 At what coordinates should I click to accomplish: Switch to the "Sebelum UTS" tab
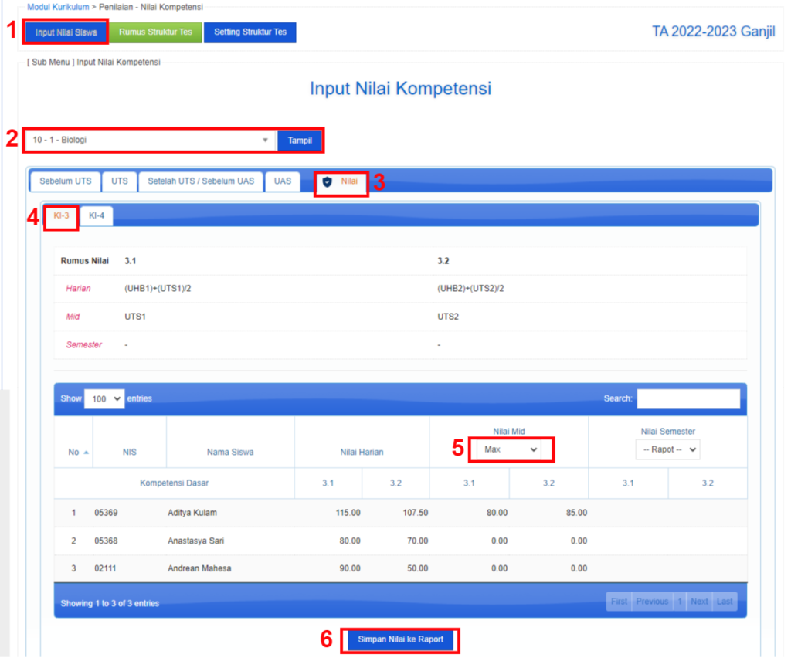coord(65,181)
